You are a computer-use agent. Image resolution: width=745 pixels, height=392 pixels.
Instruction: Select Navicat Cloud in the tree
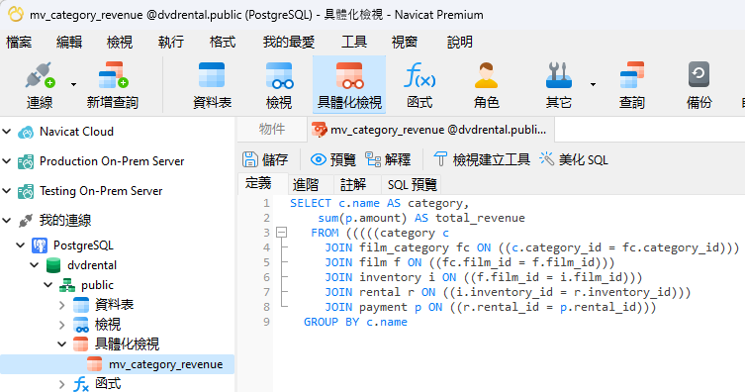[x=76, y=131]
